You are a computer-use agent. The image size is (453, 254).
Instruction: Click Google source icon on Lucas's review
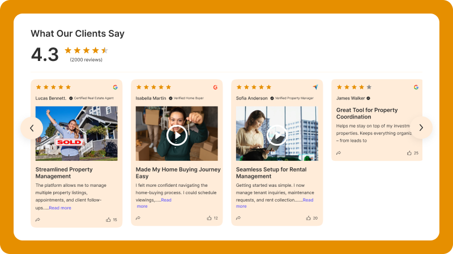coord(115,87)
